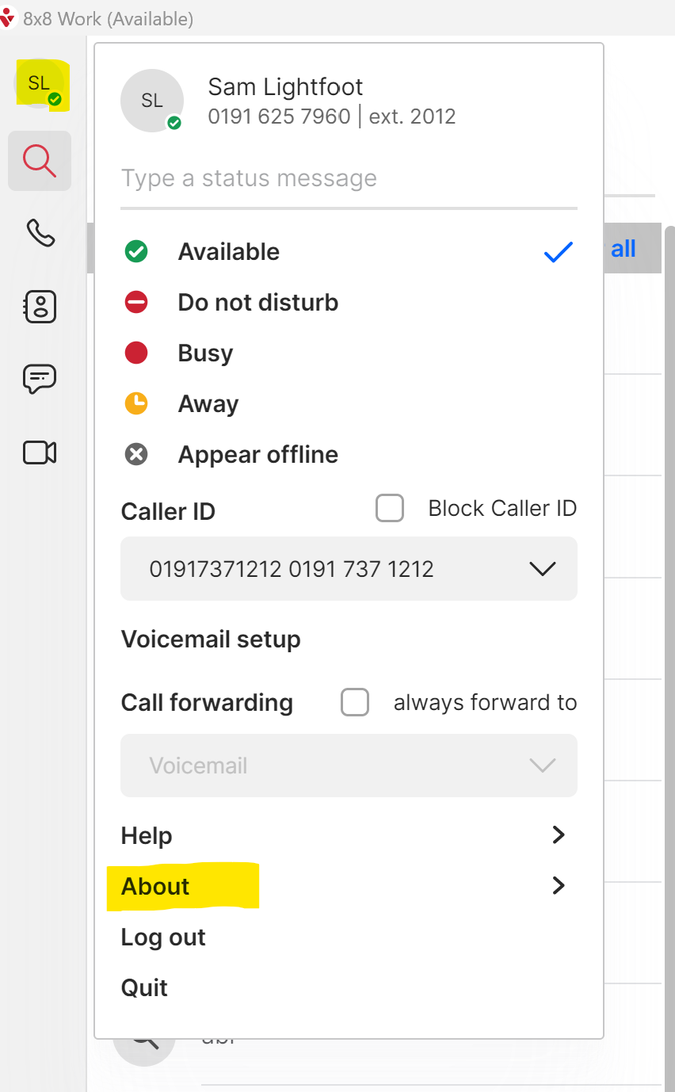Click Quit to exit the app

(144, 988)
